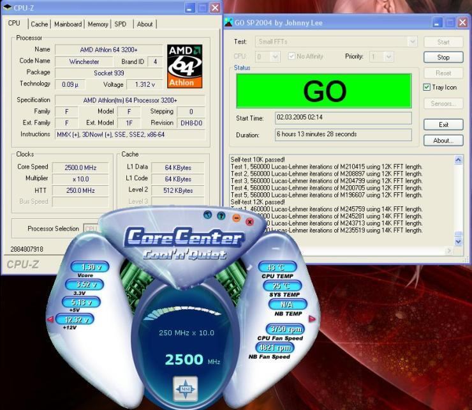Click the NB TEMP N/A reading
Viewport: 472px width, 410px height.
[x=288, y=304]
